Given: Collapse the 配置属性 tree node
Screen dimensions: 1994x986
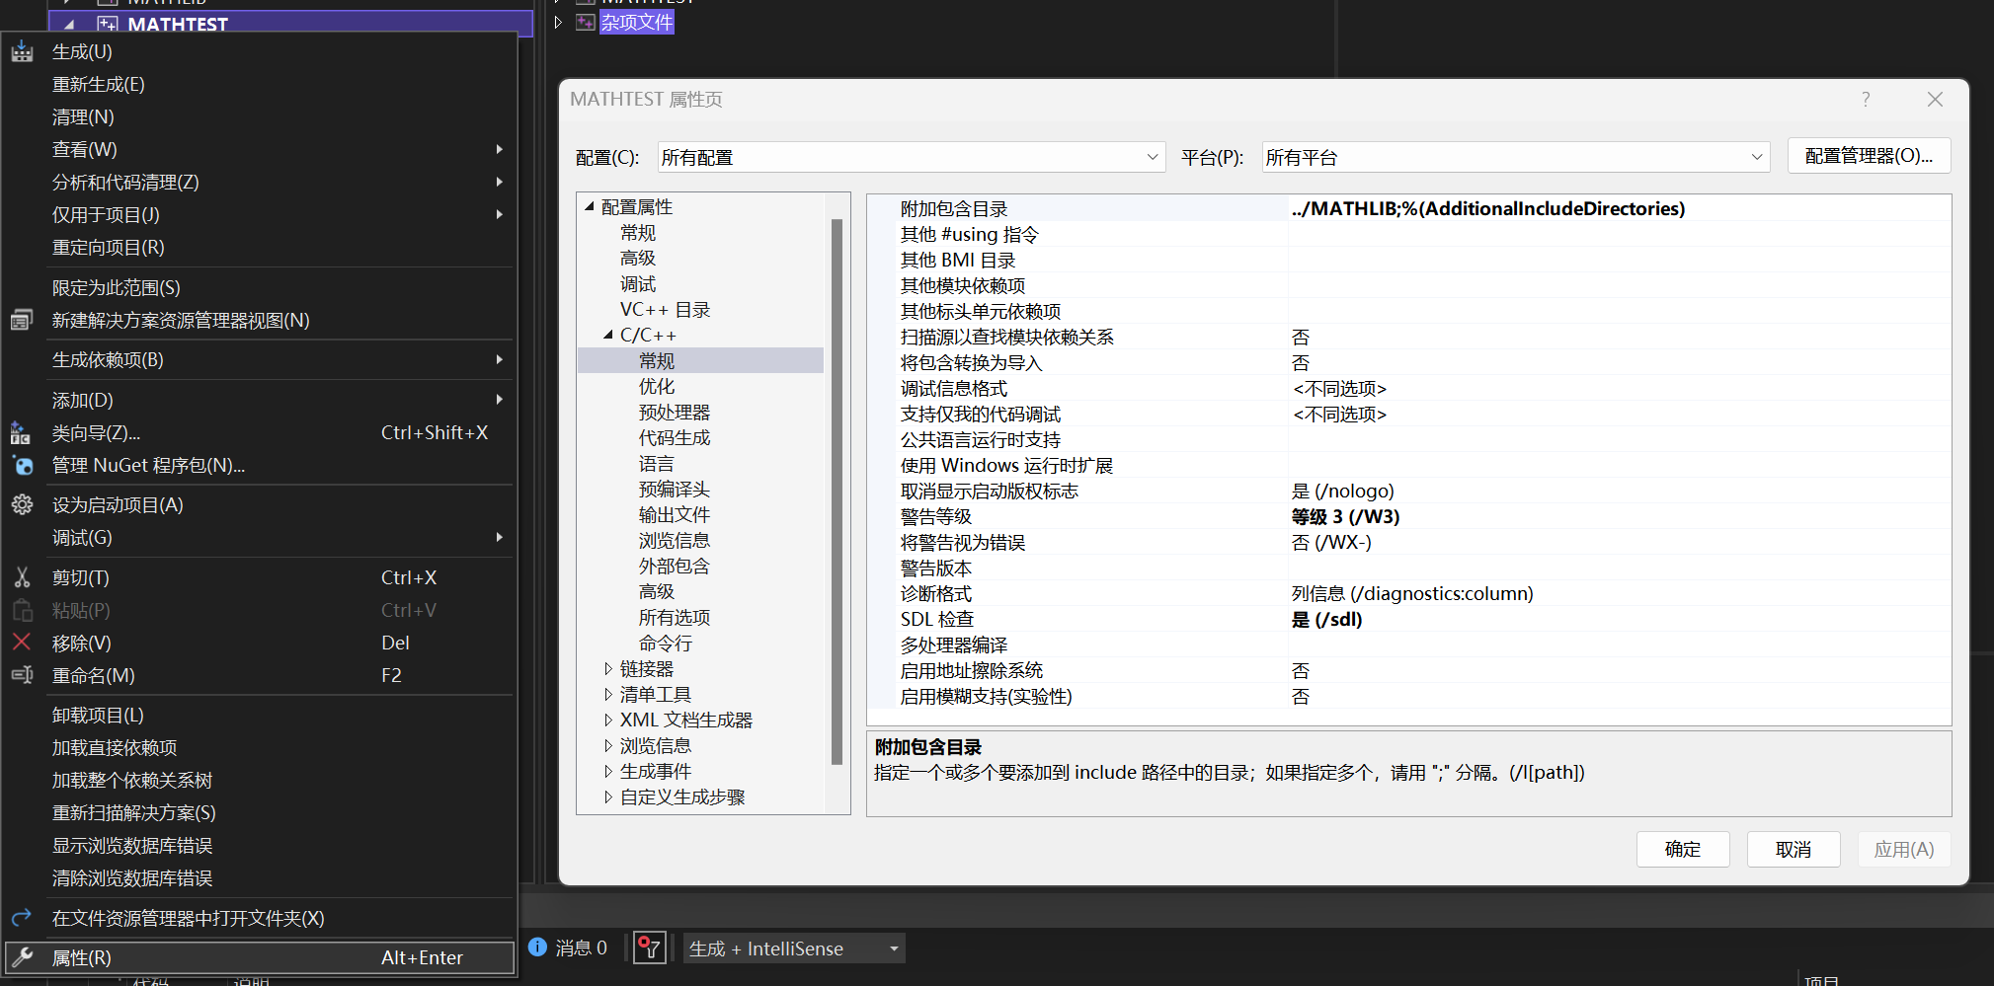Looking at the screenshot, I should point(590,206).
